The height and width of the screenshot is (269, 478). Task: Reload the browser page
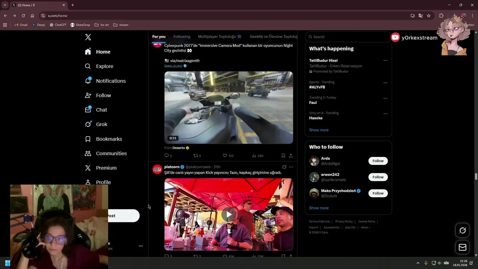pos(23,16)
